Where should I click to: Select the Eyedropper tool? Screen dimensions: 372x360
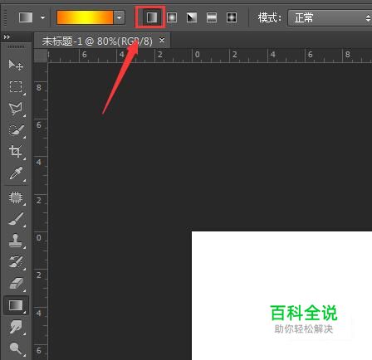16,173
